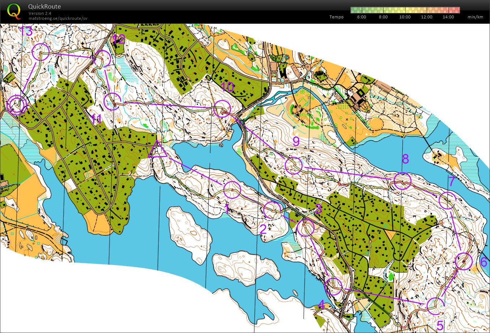Screen dimensions: 490x333
Task: Click the QuickRoute title text
Action: 44,6
